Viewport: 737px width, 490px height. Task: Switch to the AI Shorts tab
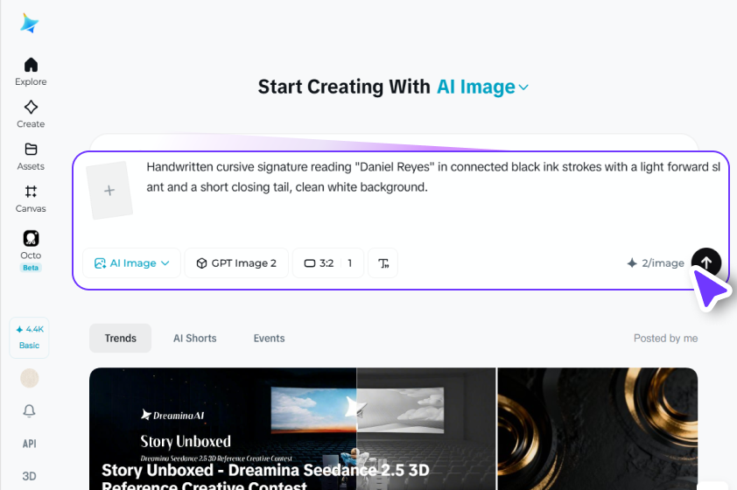(x=195, y=339)
